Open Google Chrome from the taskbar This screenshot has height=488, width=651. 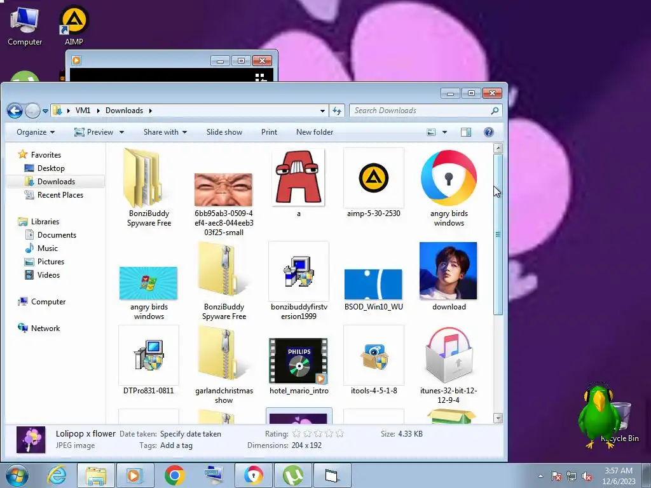(x=174, y=475)
